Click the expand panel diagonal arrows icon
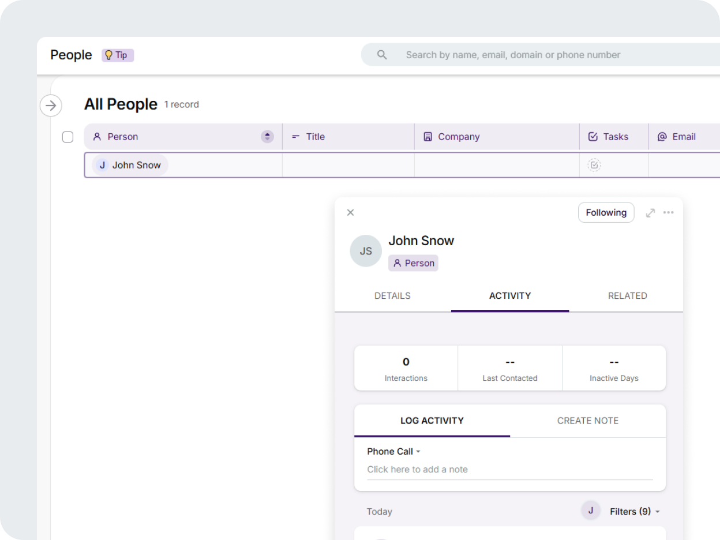This screenshot has width=720, height=540. pyautogui.click(x=650, y=213)
